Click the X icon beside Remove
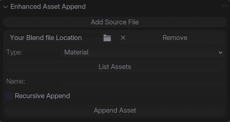Image resolution: width=230 pixels, height=122 pixels. point(123,38)
